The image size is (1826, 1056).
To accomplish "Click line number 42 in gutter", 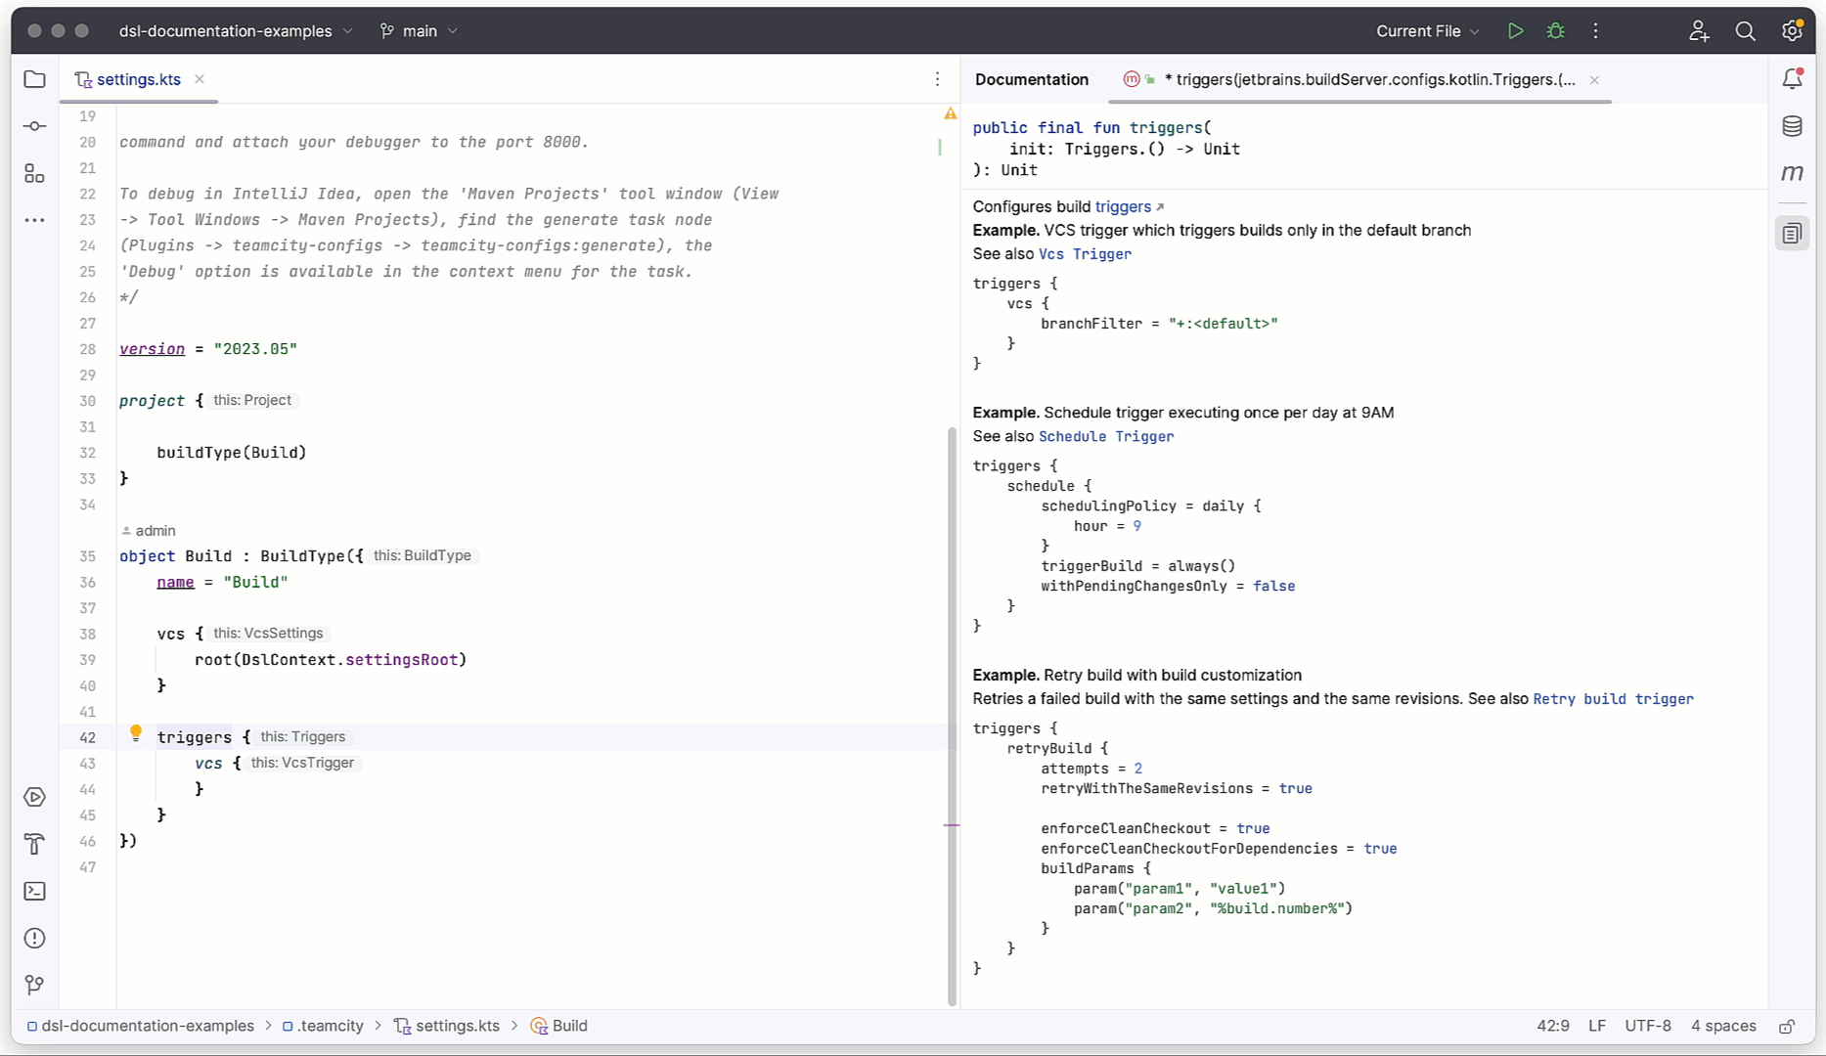I will (88, 738).
